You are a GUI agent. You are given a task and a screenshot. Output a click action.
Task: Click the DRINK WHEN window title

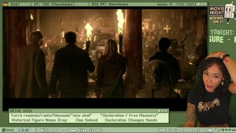21,111
